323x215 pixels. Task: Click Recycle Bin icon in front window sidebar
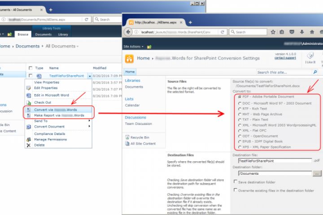[x=127, y=137]
